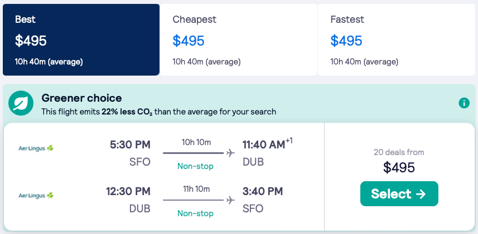Click the 11:40 AM arrival time
The image size is (478, 234).
264,145
